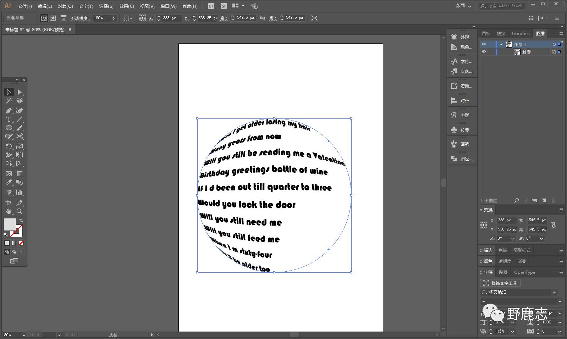Hide 图层 1 using eye icon
Image resolution: width=567 pixels, height=339 pixels.
(484, 44)
